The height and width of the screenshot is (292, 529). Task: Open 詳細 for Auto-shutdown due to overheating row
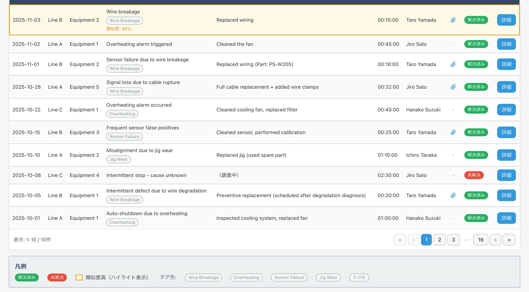506,218
